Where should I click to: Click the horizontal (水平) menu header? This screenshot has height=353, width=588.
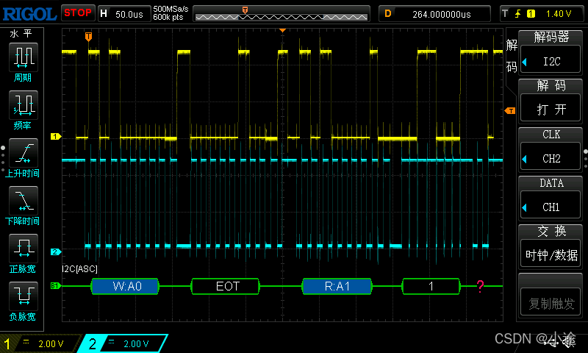(x=21, y=34)
